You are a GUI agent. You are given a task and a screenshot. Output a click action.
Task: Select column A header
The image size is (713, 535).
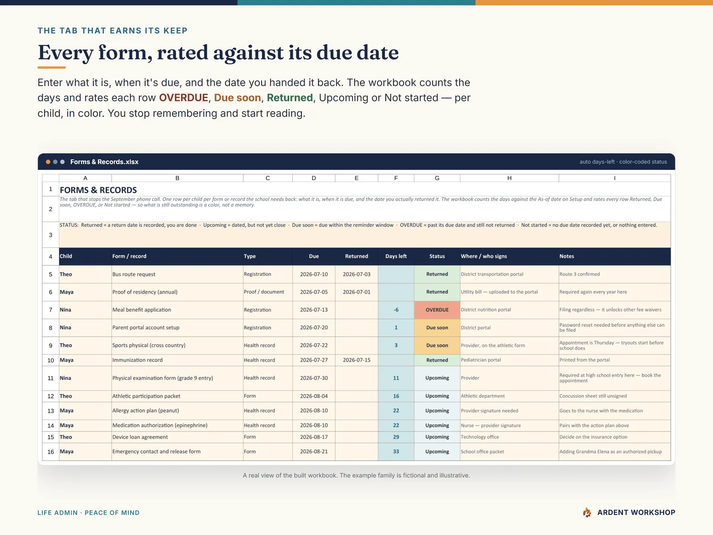pyautogui.click(x=85, y=178)
